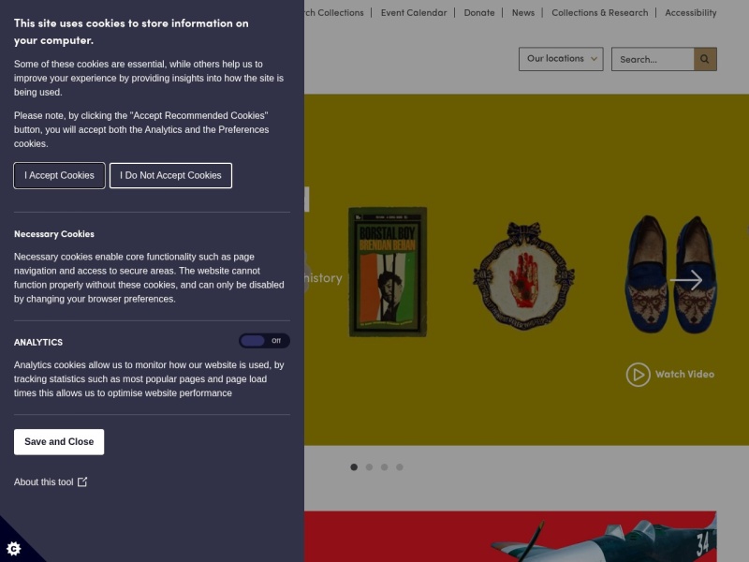This screenshot has width=749, height=562.
Task: Open the cookie settings gear icon
Action: (x=14, y=549)
